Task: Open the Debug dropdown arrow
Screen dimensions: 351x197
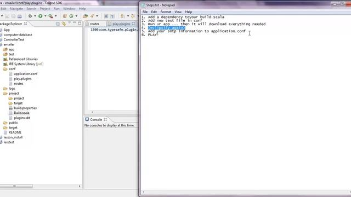Action: (35, 16)
